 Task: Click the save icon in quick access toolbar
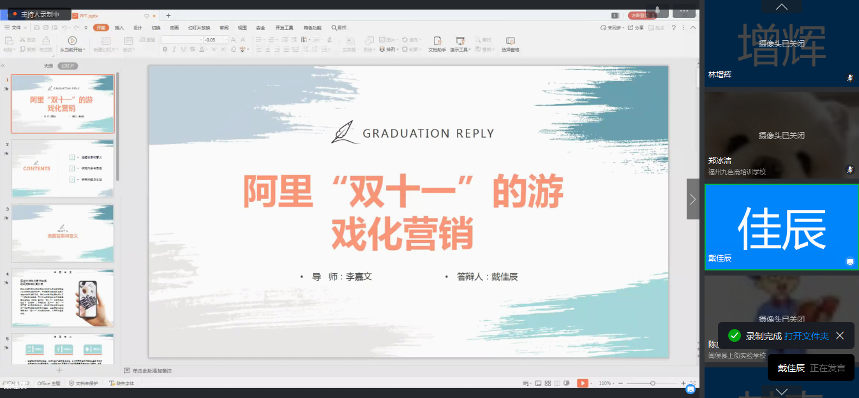point(36,28)
